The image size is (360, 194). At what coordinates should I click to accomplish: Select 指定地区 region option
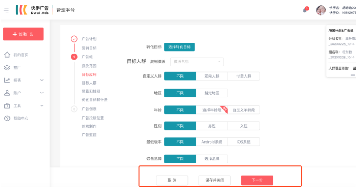pyautogui.click(x=212, y=93)
